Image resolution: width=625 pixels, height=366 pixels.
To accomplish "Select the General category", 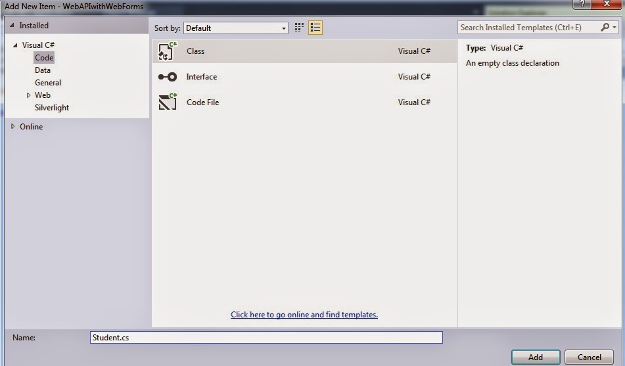I will point(48,83).
